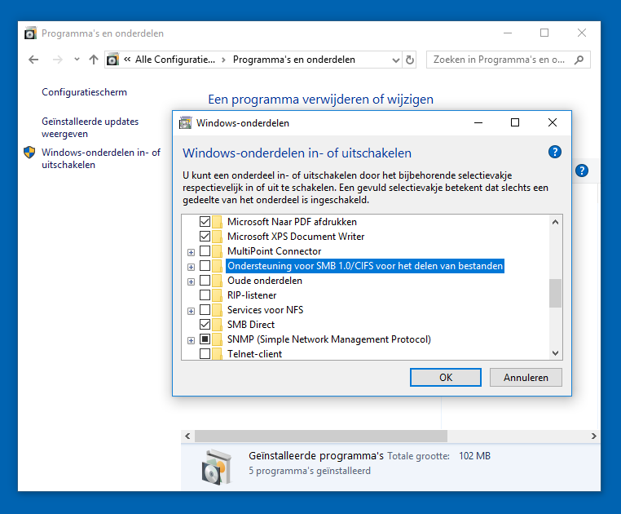
Task: Click the forward navigation arrow
Action: pyautogui.click(x=57, y=60)
